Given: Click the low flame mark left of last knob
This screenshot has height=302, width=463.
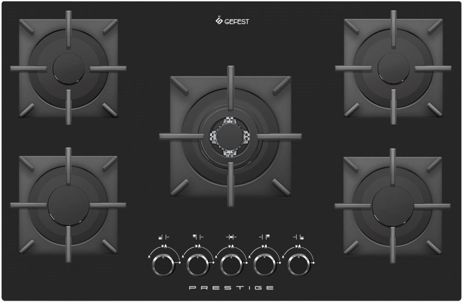Looking at the screenshot, I should (x=283, y=257).
